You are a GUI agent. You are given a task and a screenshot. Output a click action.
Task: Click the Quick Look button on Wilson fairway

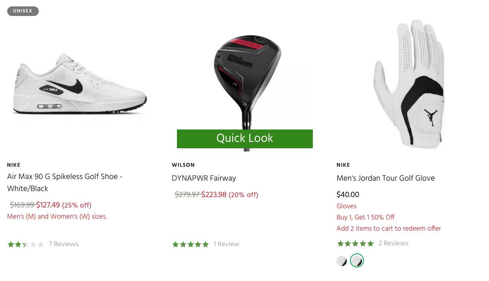click(245, 138)
